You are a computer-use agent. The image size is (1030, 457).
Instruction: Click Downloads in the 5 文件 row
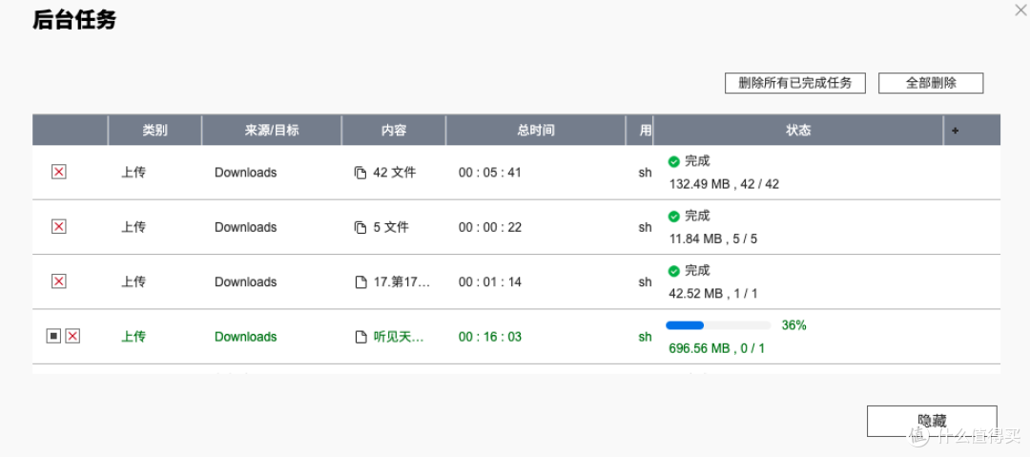(x=246, y=227)
